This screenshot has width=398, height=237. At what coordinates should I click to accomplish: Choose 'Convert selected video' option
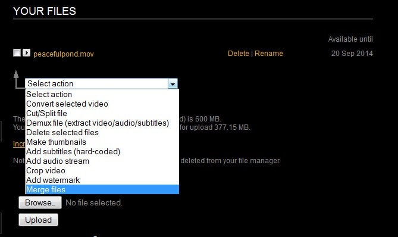[102, 104]
